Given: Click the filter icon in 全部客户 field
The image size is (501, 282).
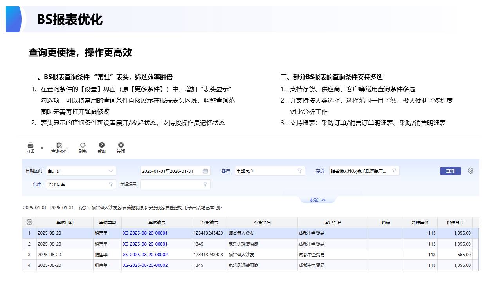Looking at the screenshot, I should (299, 171).
